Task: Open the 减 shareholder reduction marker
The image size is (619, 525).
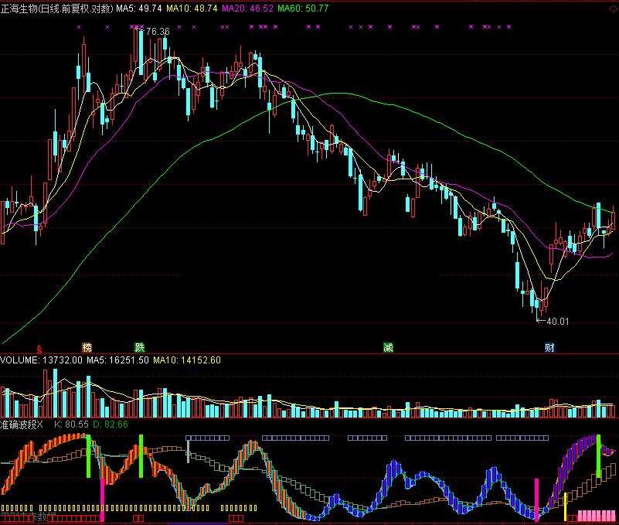Action: (x=388, y=347)
